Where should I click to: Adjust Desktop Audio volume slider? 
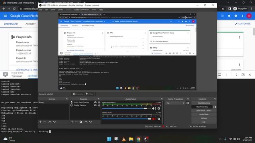pyautogui.click(x=149, y=119)
